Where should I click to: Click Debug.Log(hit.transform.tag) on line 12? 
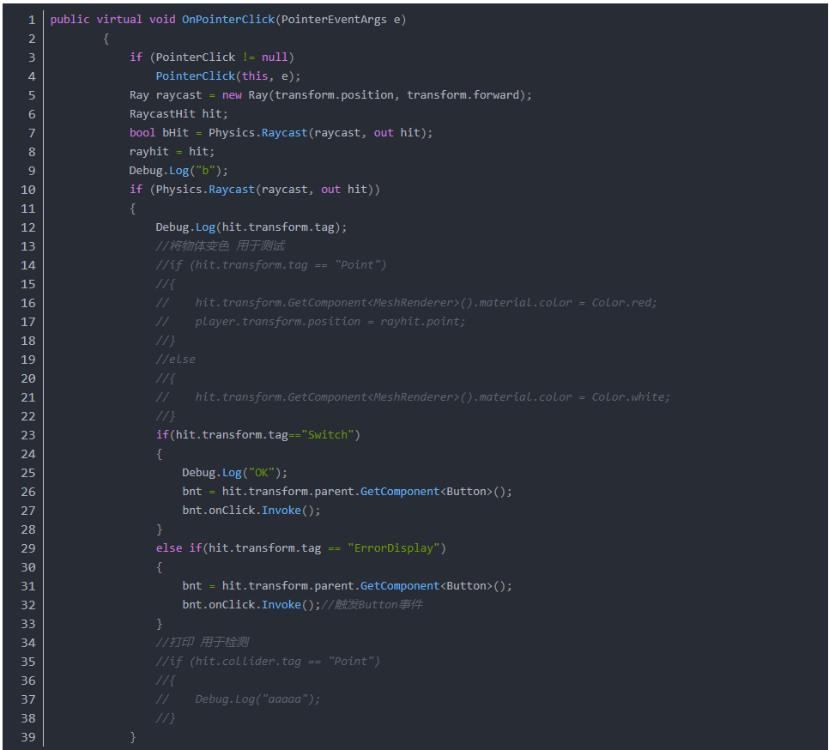click(x=251, y=227)
